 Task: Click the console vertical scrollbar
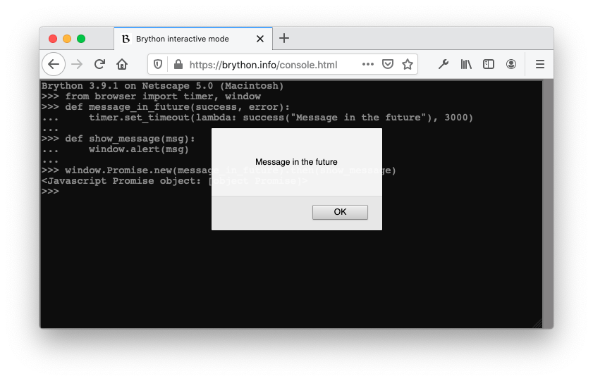pos(548,204)
